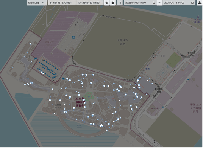Click the longitude field 135.386648317653
This screenshot has height=148, width=203.
[90, 3]
